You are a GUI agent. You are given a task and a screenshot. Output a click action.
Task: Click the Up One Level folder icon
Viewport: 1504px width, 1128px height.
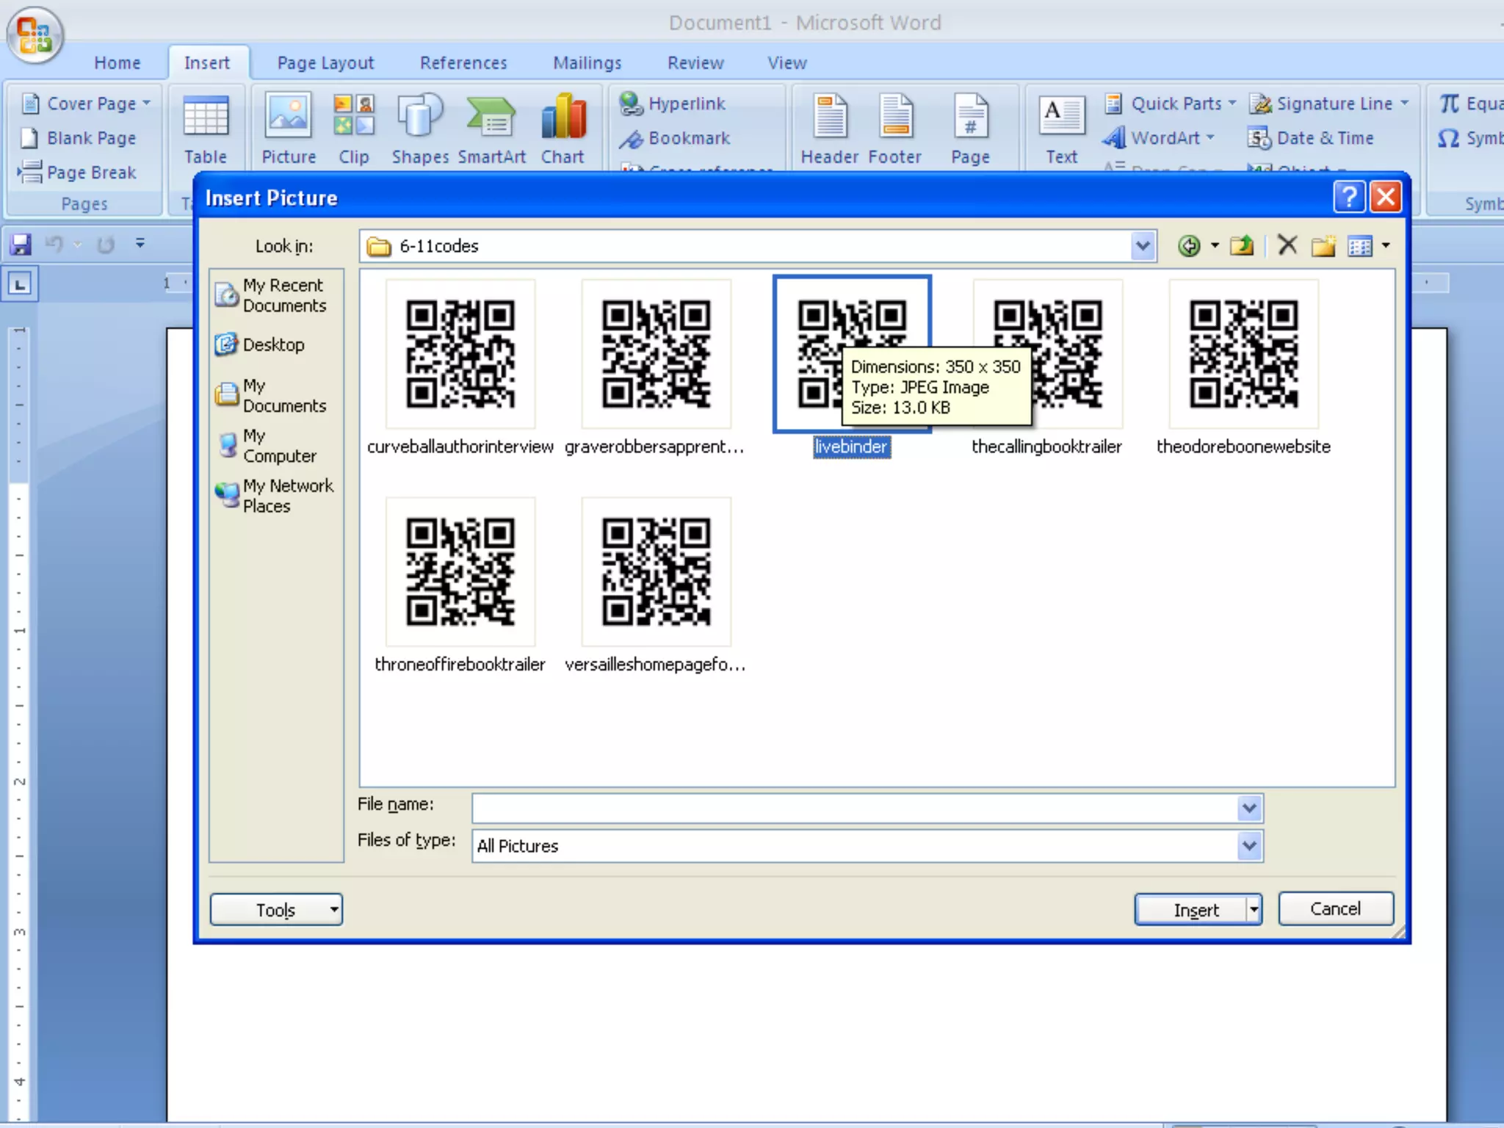[1242, 246]
